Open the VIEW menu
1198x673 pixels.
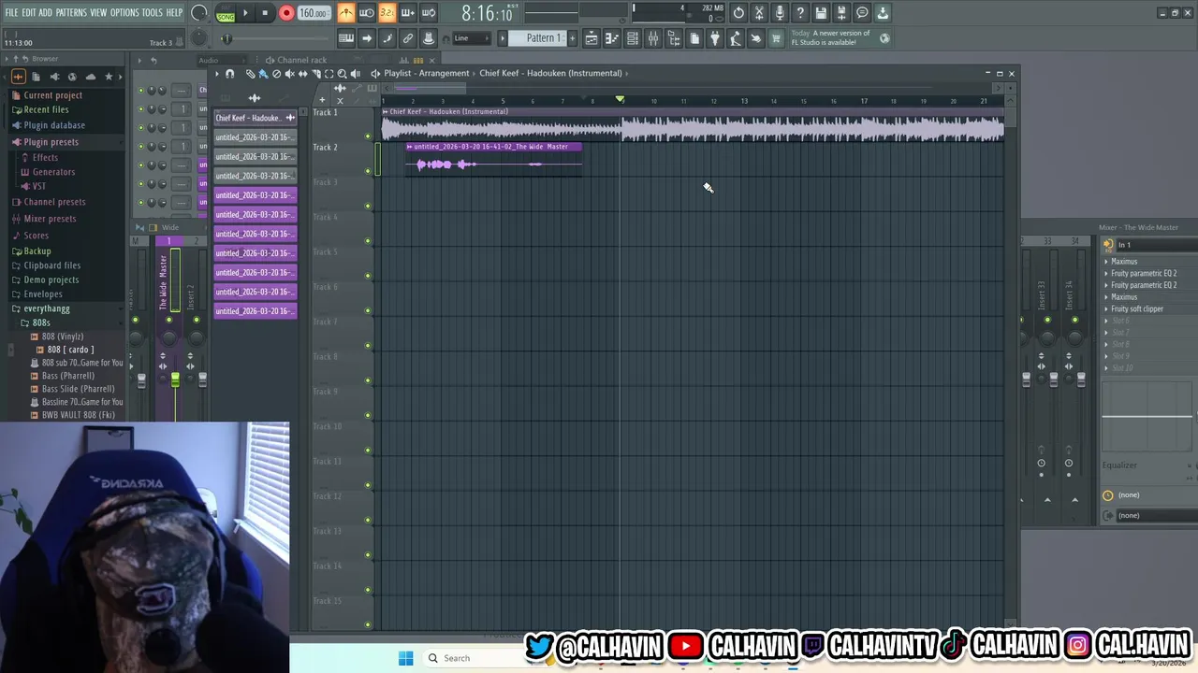[98, 12]
